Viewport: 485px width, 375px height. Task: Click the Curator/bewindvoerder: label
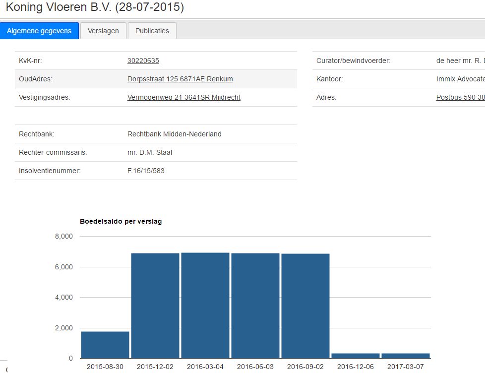[353, 61]
